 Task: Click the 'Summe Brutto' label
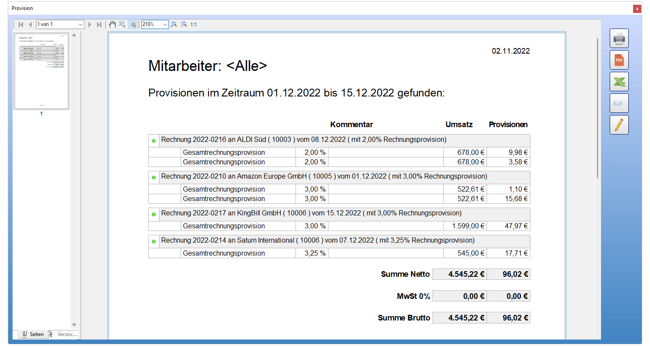pos(404,318)
